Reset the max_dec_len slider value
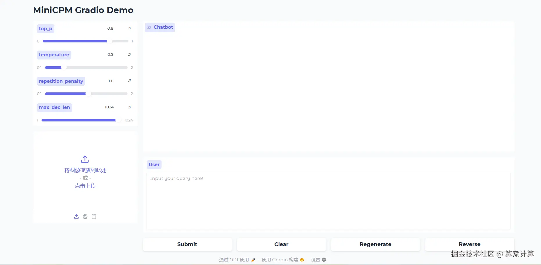541x265 pixels. 129,107
